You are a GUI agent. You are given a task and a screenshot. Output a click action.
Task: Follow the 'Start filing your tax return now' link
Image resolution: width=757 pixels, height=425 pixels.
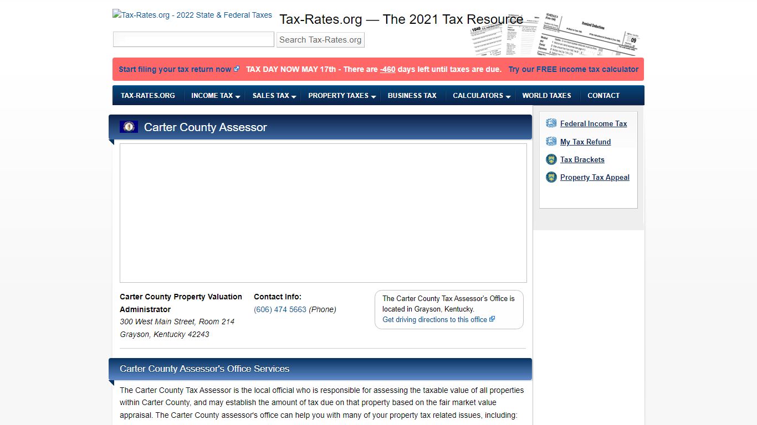pos(175,69)
